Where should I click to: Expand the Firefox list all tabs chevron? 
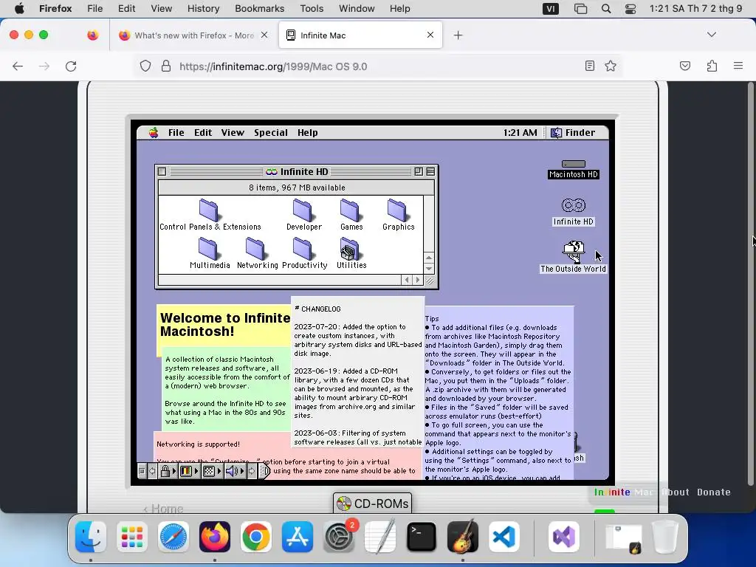coord(711,35)
